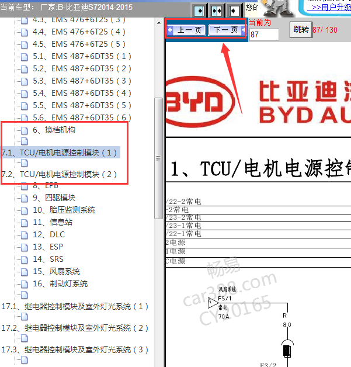Click page icon beside 4.4、EMS 476+6T25
This screenshot has height=367, width=351.
pyautogui.click(x=25, y=32)
